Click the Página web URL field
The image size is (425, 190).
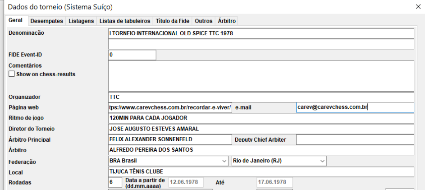[x=170, y=107]
